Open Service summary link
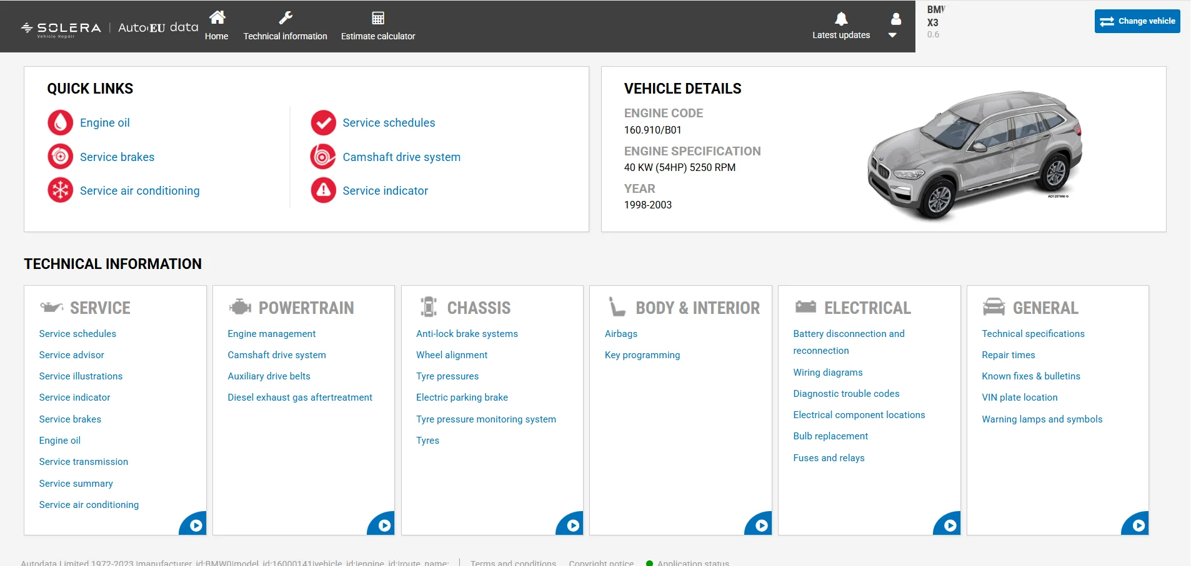 click(x=76, y=484)
